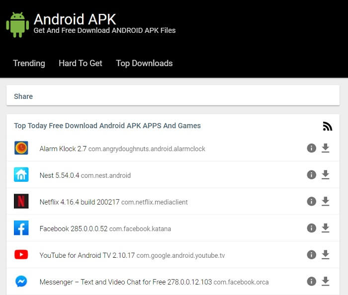Open the RSS feed icon
The image size is (348, 295).
[327, 126]
